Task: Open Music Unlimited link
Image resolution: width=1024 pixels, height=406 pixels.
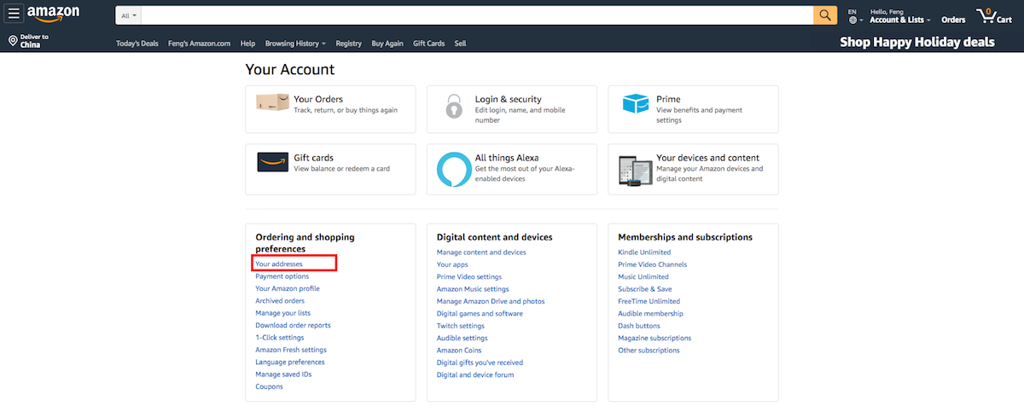Action: coord(643,276)
